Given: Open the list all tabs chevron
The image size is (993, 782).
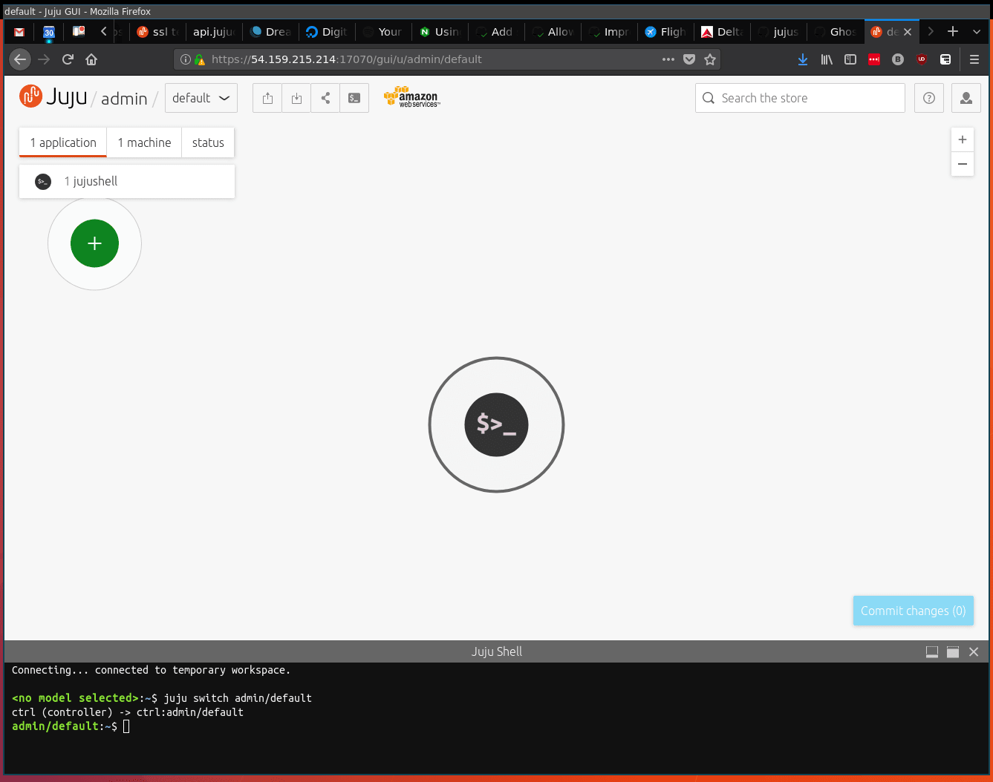Looking at the screenshot, I should (x=977, y=31).
